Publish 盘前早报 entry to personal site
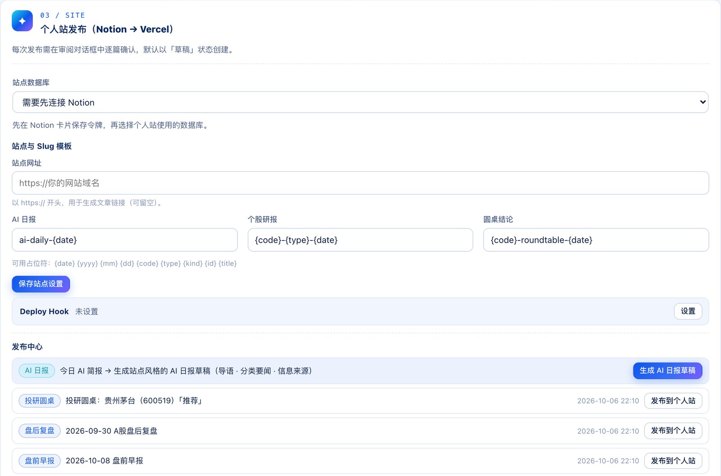 coord(673,461)
